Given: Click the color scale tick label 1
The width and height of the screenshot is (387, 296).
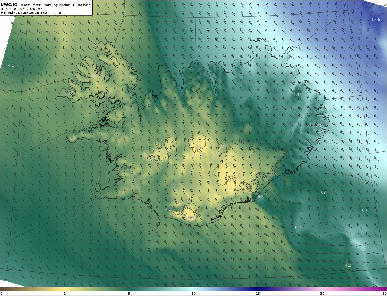Looking at the screenshot, I should [x=65, y=294].
